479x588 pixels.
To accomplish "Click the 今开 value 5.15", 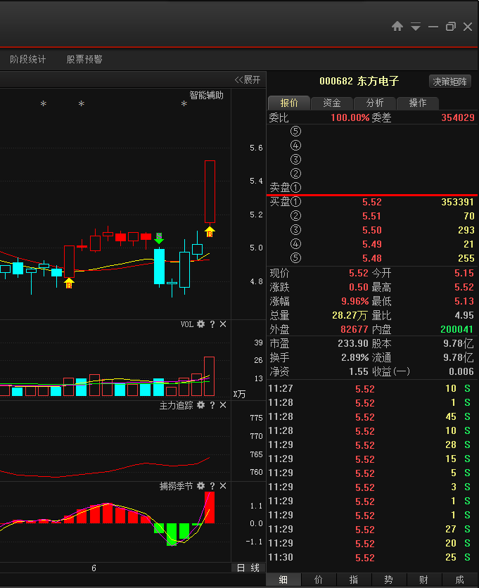I will [464, 273].
